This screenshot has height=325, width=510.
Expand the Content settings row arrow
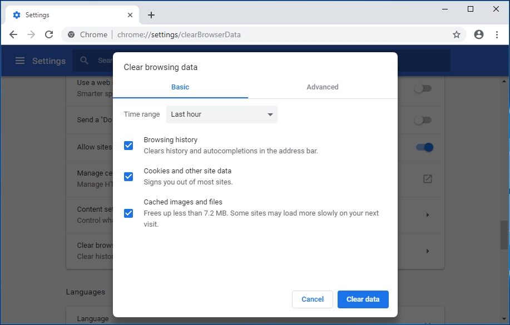pos(427,215)
